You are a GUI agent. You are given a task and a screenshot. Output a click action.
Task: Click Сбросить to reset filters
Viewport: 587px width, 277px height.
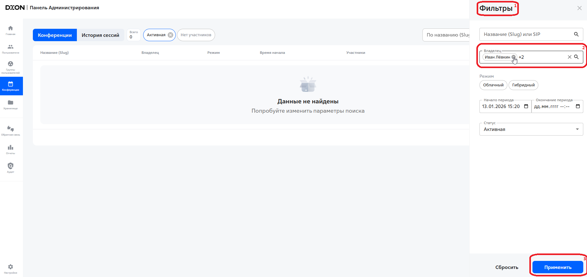[507, 267]
